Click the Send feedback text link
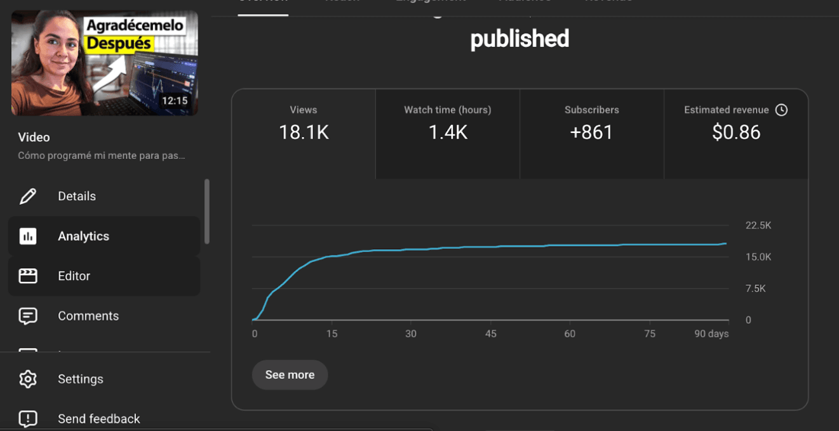 (x=99, y=419)
